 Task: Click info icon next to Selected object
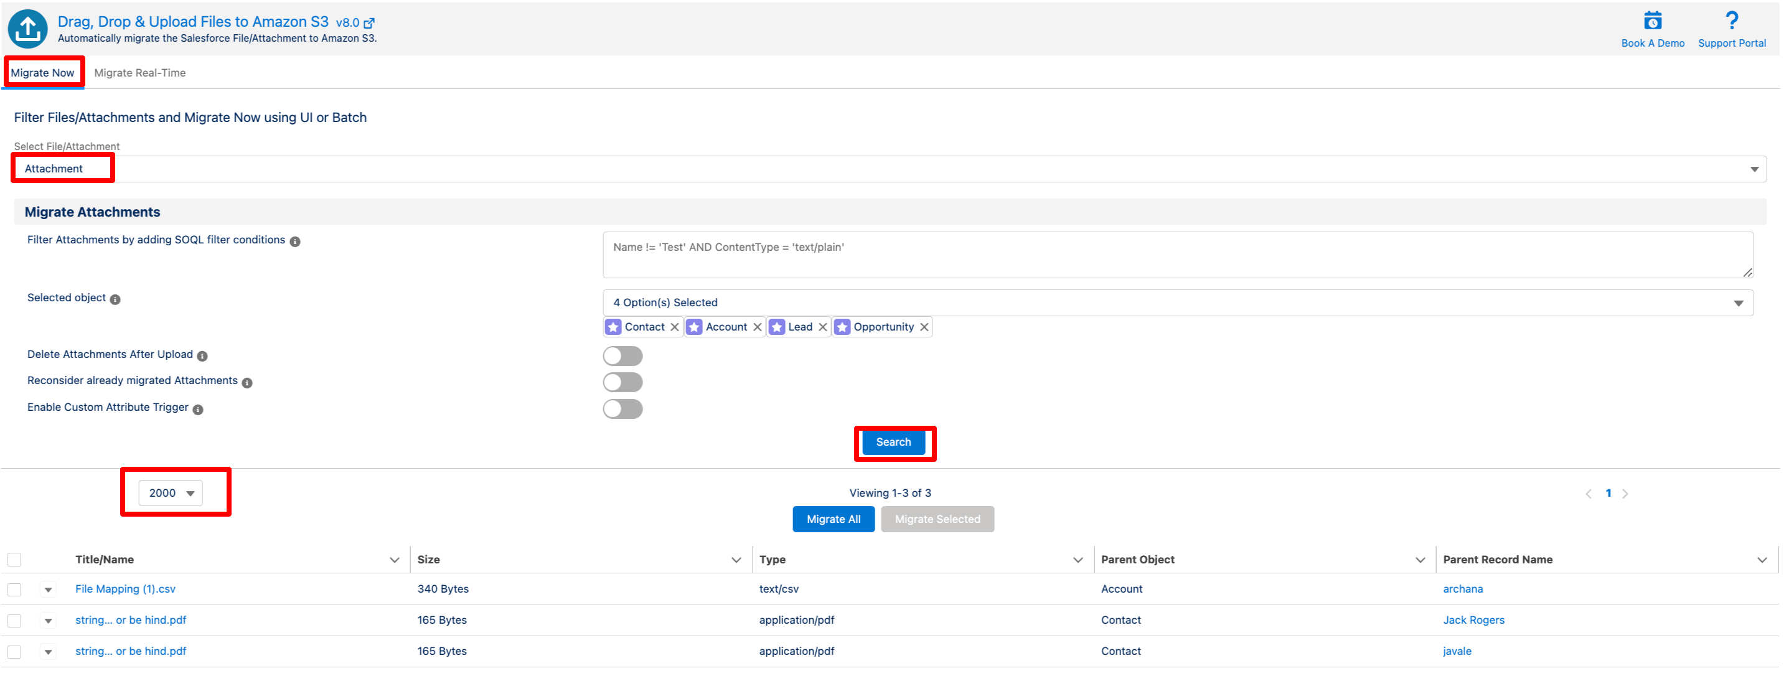tap(115, 299)
